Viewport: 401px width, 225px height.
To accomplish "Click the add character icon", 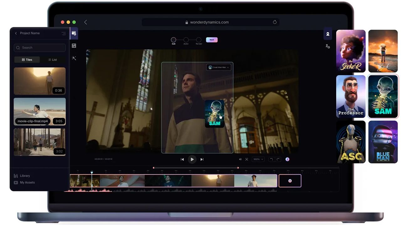I will 328,46.
